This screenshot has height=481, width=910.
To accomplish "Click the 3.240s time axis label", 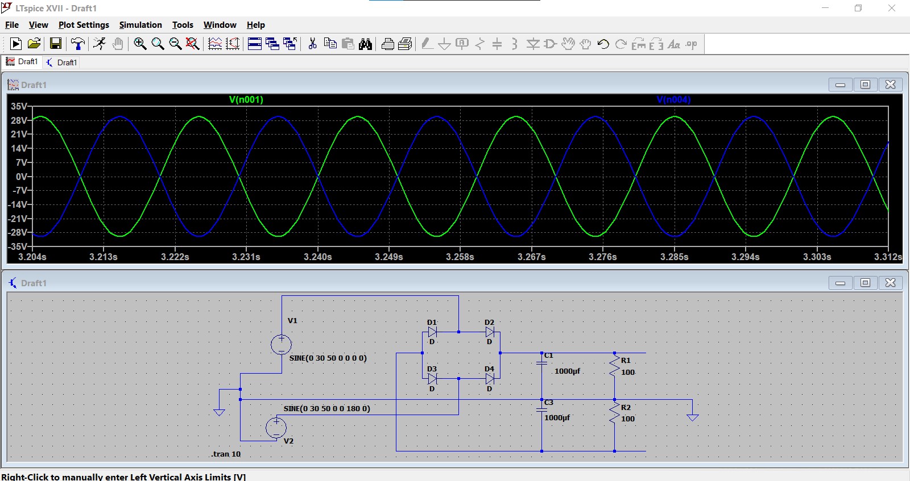I will pos(317,257).
